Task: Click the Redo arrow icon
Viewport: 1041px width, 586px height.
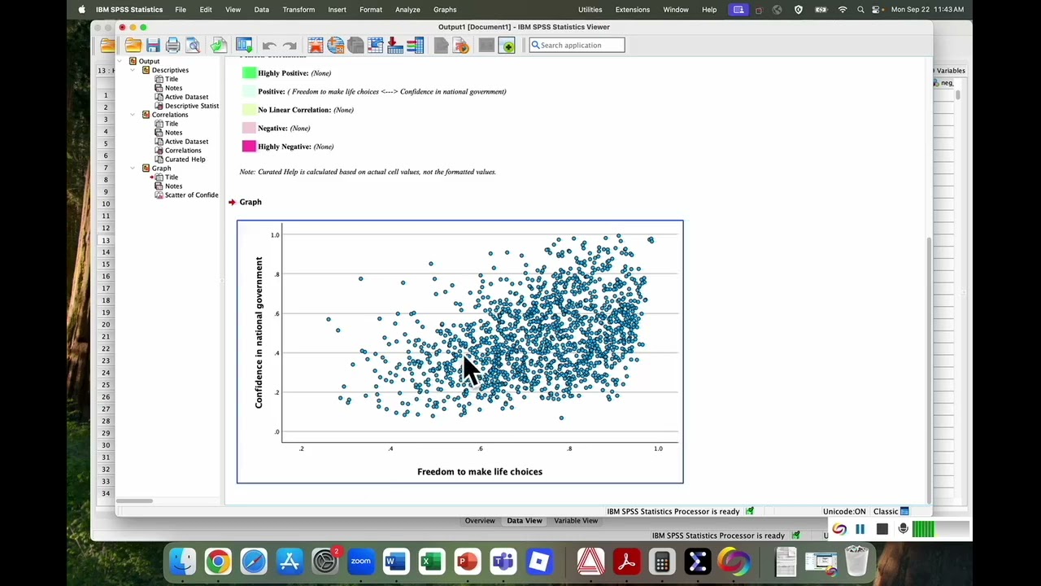Action: tap(289, 46)
